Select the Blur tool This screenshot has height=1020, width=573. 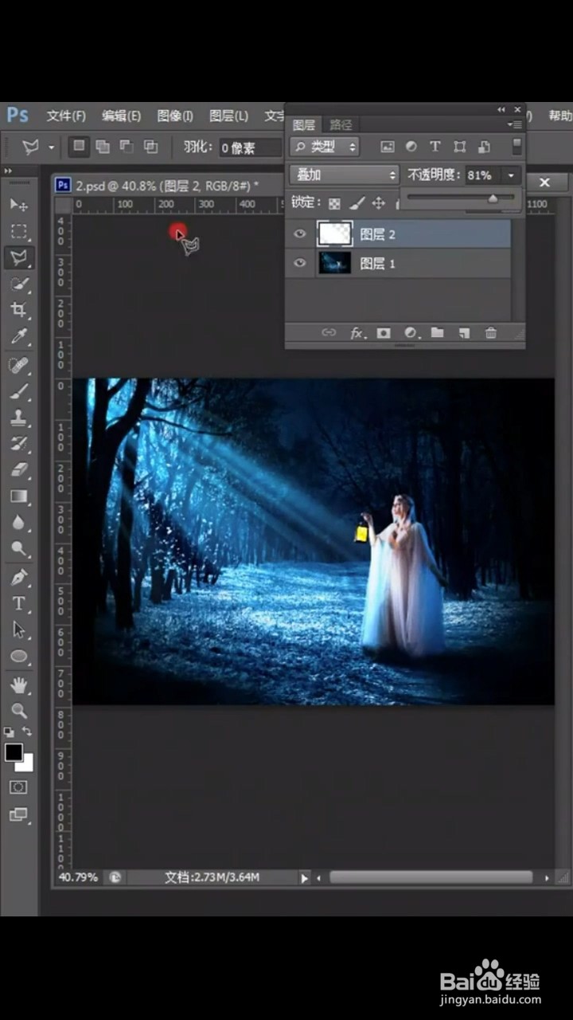(19, 523)
